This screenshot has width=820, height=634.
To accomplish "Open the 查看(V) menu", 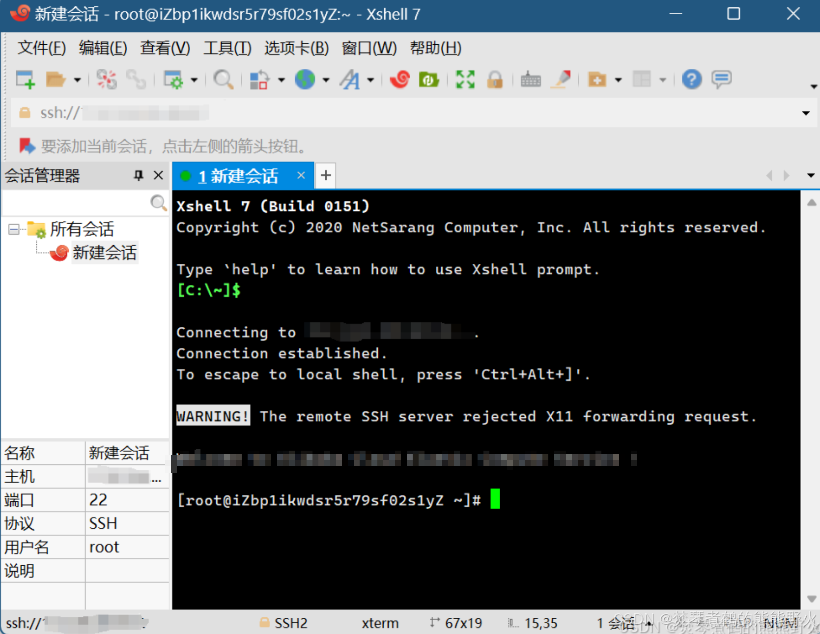I will [165, 48].
